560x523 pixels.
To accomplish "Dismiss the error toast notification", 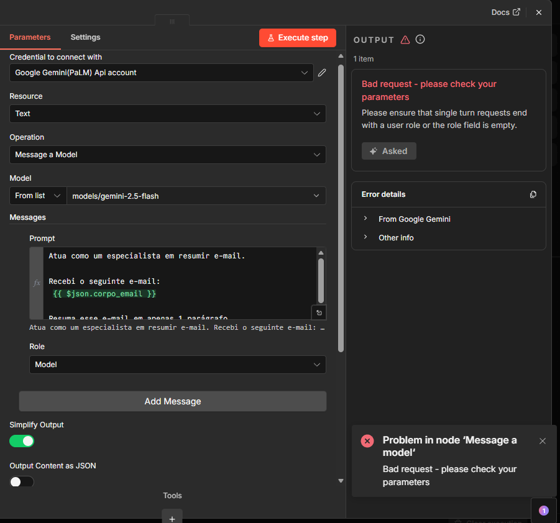I will [x=543, y=441].
